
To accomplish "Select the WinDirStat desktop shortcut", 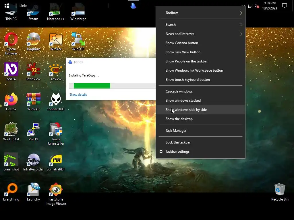I will (x=11, y=132).
